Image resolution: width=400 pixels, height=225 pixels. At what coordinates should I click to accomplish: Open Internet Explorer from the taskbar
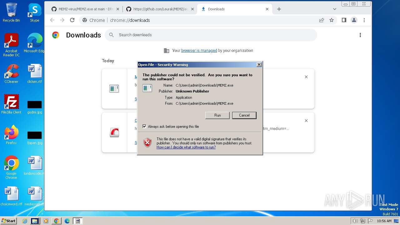point(25,221)
